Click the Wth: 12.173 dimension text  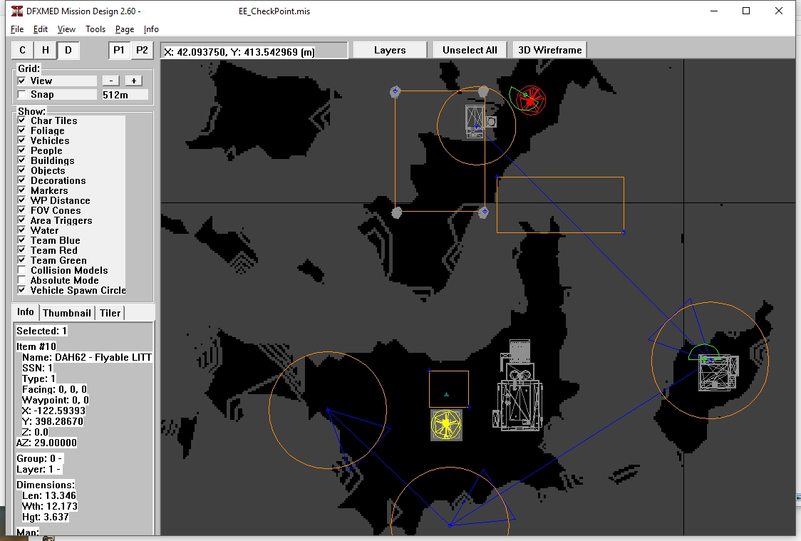50,506
